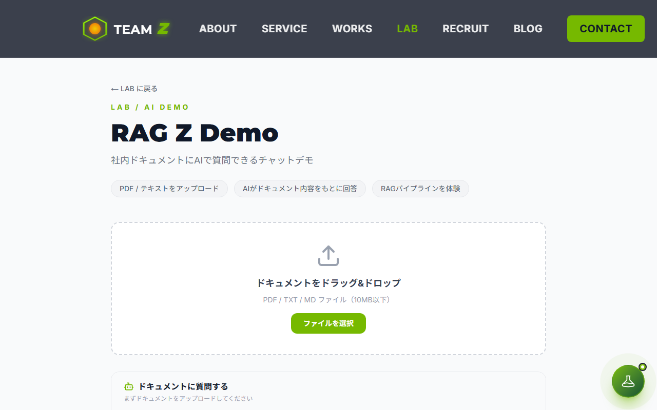657x410 pixels.
Task: Go to the SERVICE page
Action: coord(284,29)
